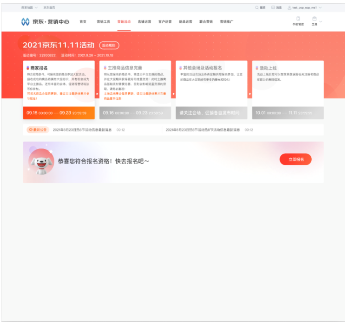Click the 请关注会场、促销各自发布时间 bar
The height and width of the screenshot is (324, 348).
pos(211,113)
